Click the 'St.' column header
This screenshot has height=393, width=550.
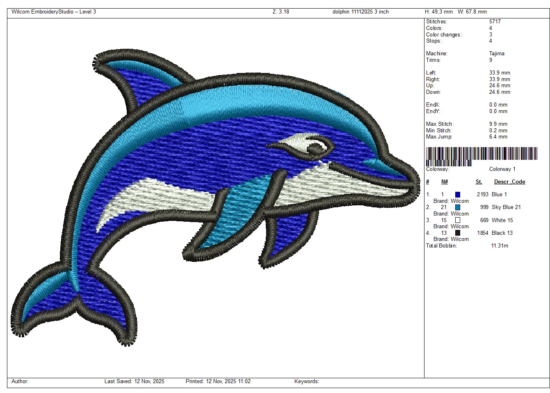(x=479, y=182)
